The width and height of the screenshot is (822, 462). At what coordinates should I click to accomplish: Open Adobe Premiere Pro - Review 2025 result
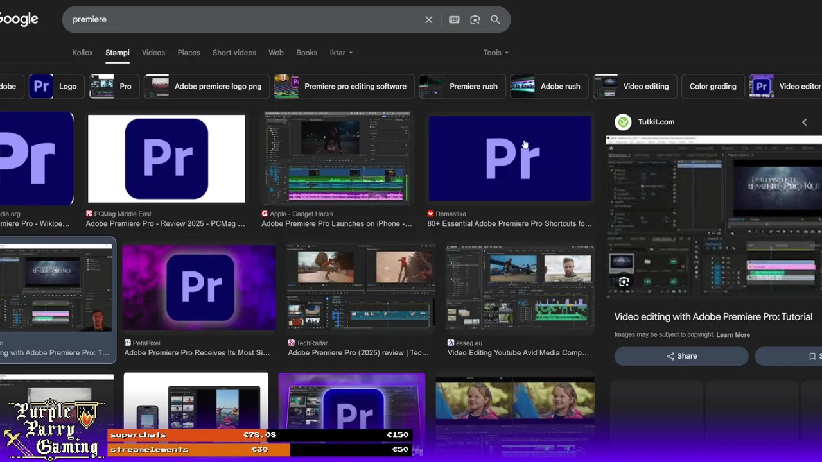pyautogui.click(x=166, y=224)
